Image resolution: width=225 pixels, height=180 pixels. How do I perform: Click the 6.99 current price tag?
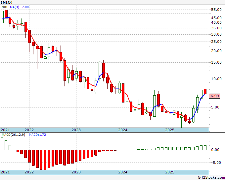point(214,96)
